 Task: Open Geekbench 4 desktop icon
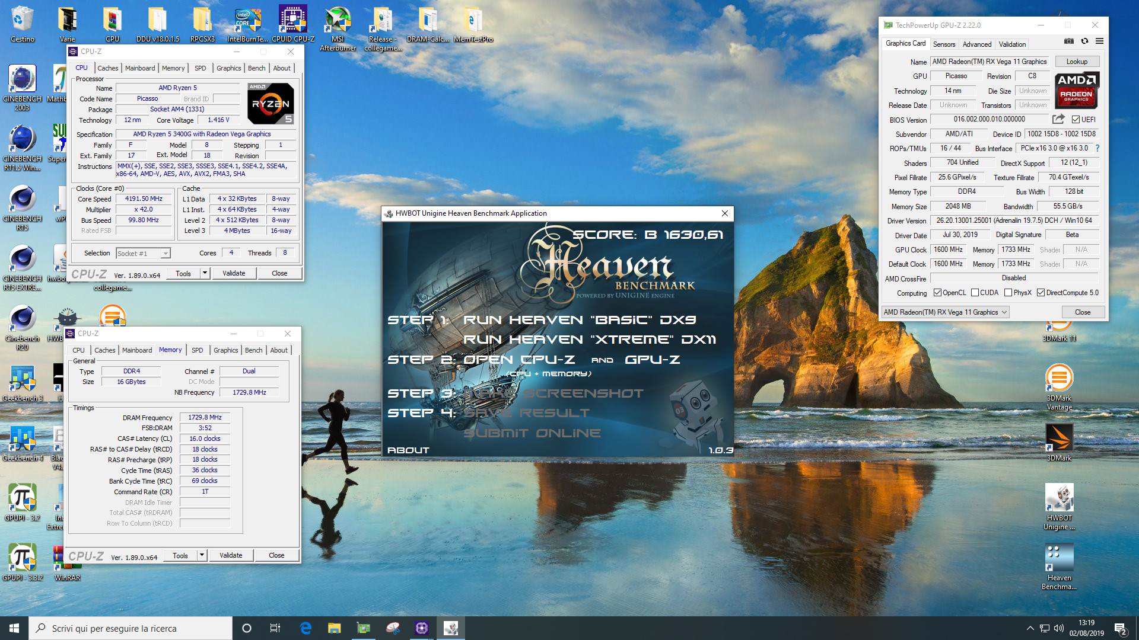(x=22, y=443)
